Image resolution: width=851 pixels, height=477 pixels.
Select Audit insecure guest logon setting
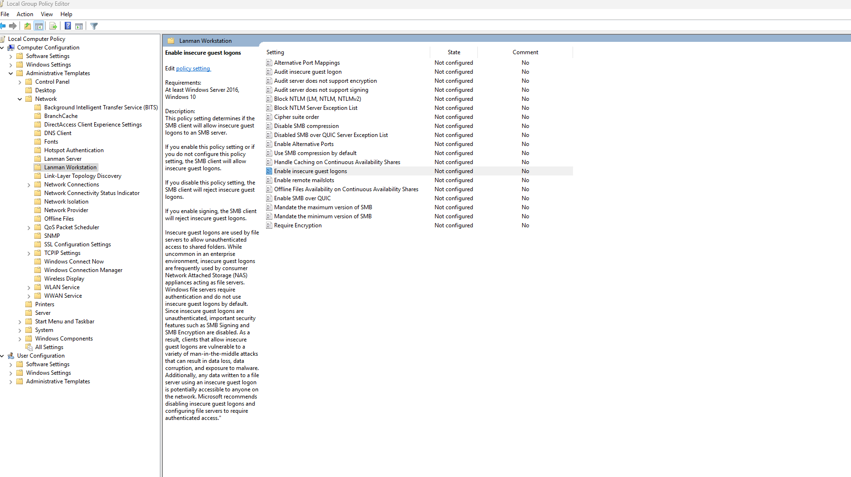click(x=307, y=72)
